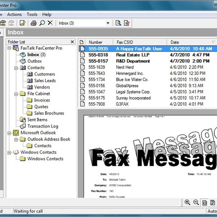Click the Waiting for call status text

coord(28,211)
